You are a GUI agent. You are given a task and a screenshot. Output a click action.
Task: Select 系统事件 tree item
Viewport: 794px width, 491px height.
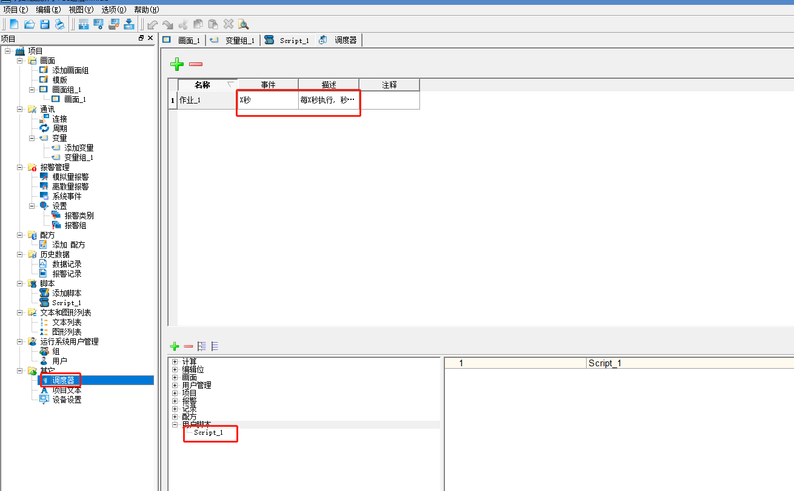point(67,196)
